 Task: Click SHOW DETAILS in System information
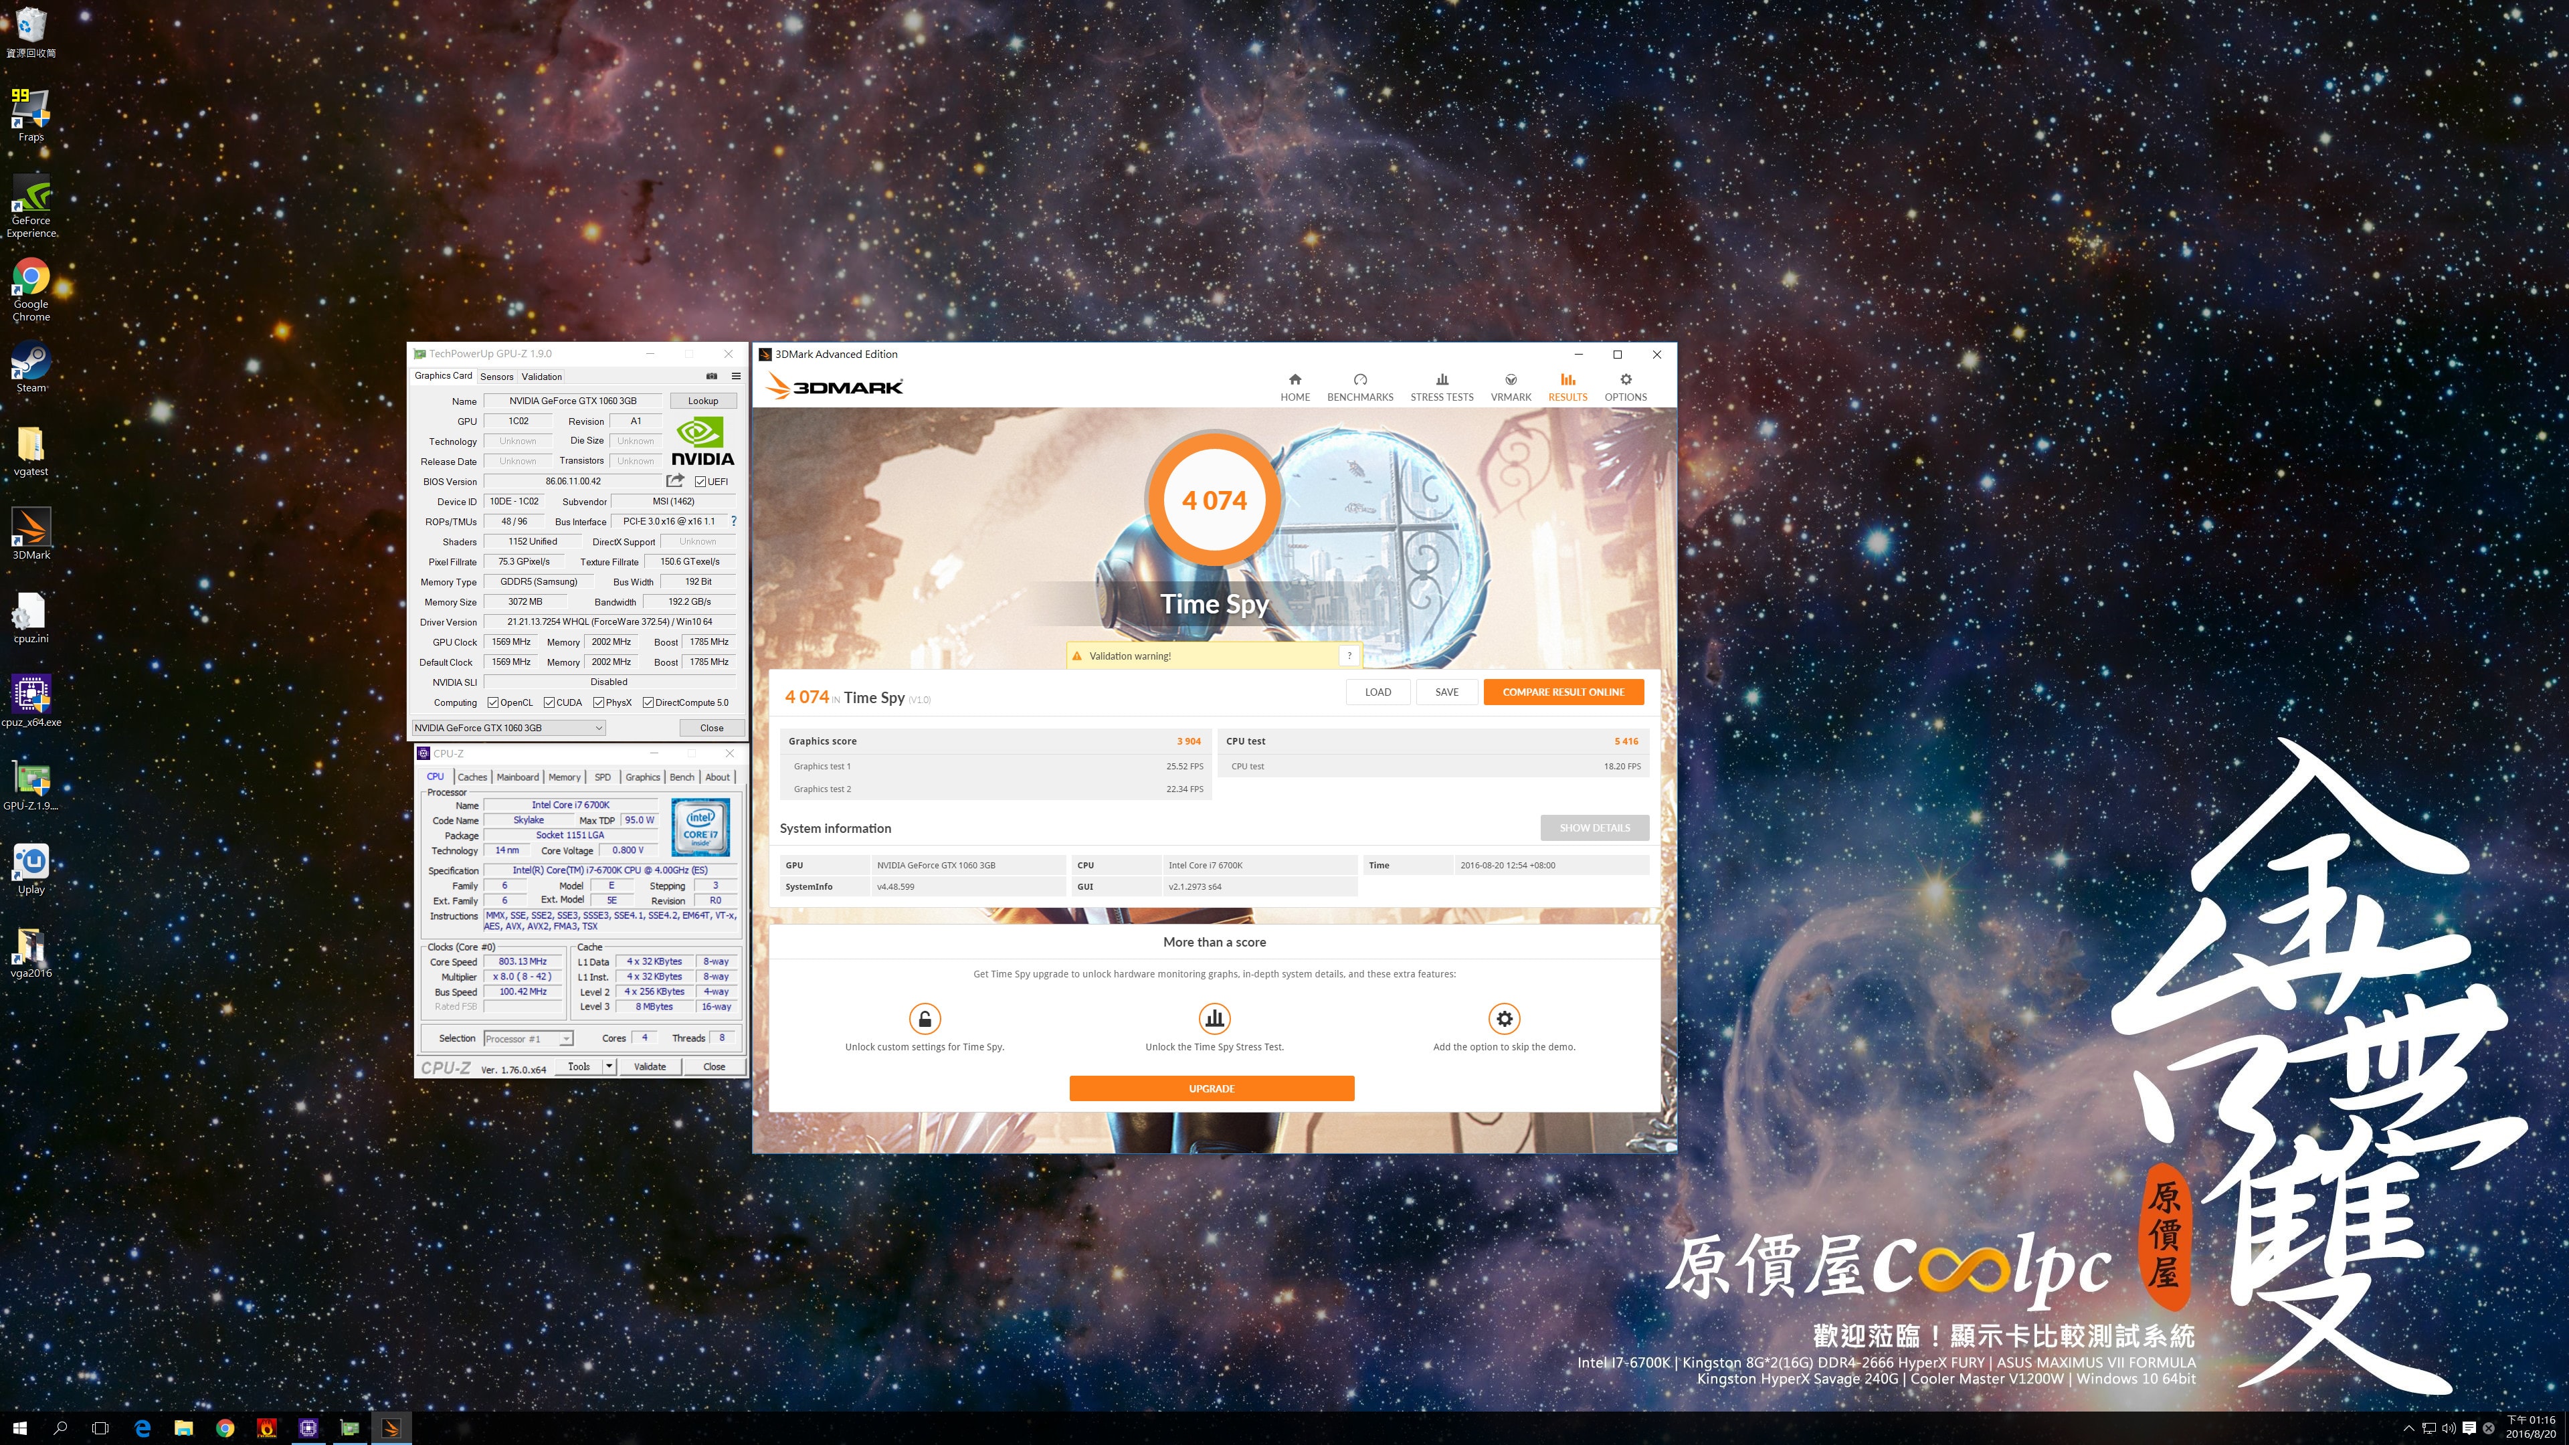(x=1595, y=828)
